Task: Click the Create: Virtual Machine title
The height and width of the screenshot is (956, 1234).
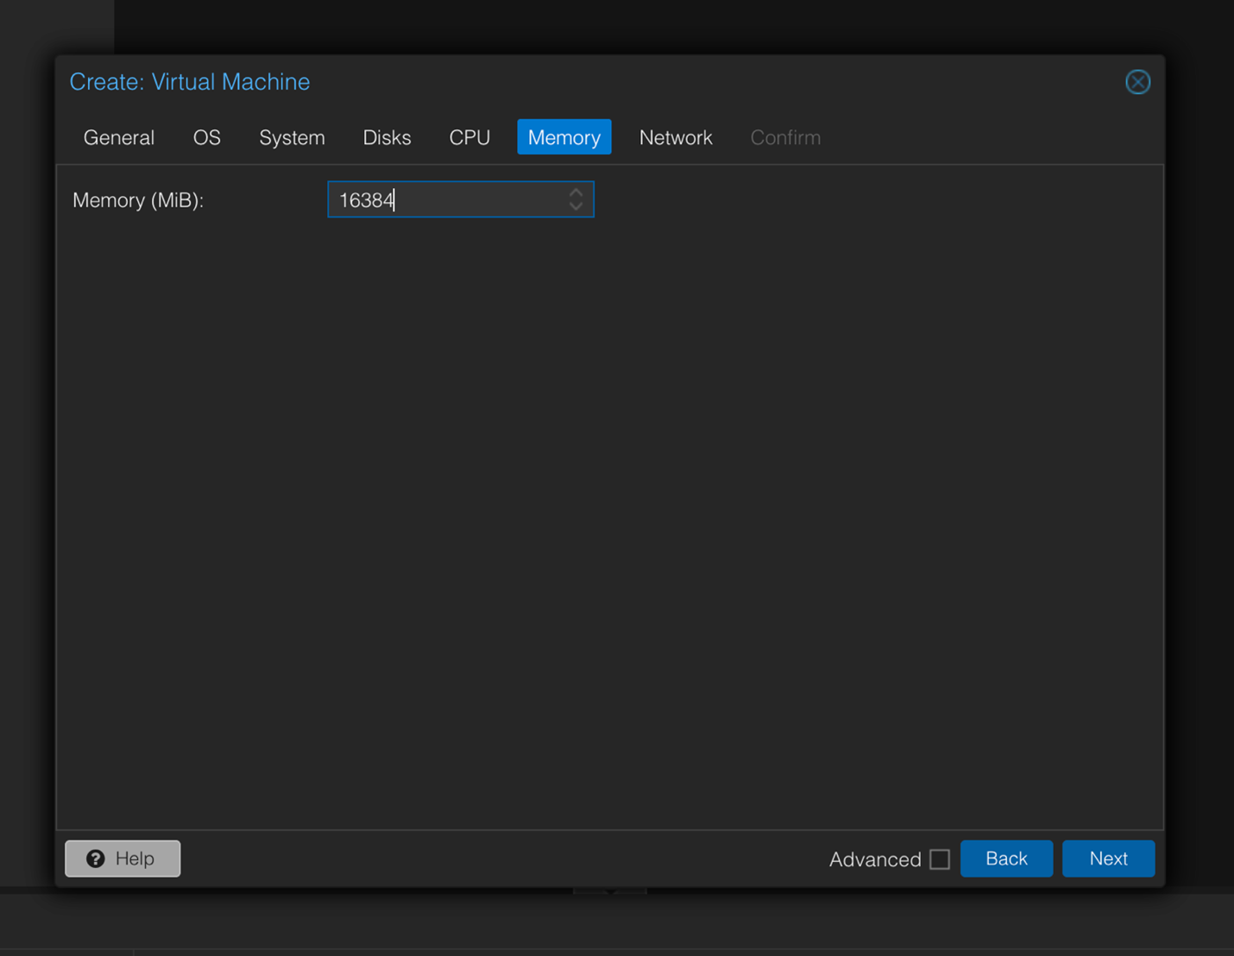Action: pyautogui.click(x=190, y=82)
